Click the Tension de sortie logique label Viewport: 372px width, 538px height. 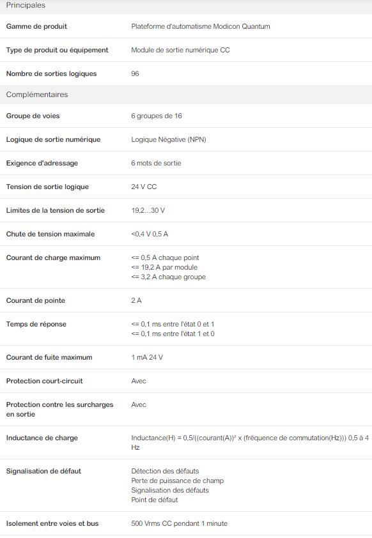click(47, 187)
